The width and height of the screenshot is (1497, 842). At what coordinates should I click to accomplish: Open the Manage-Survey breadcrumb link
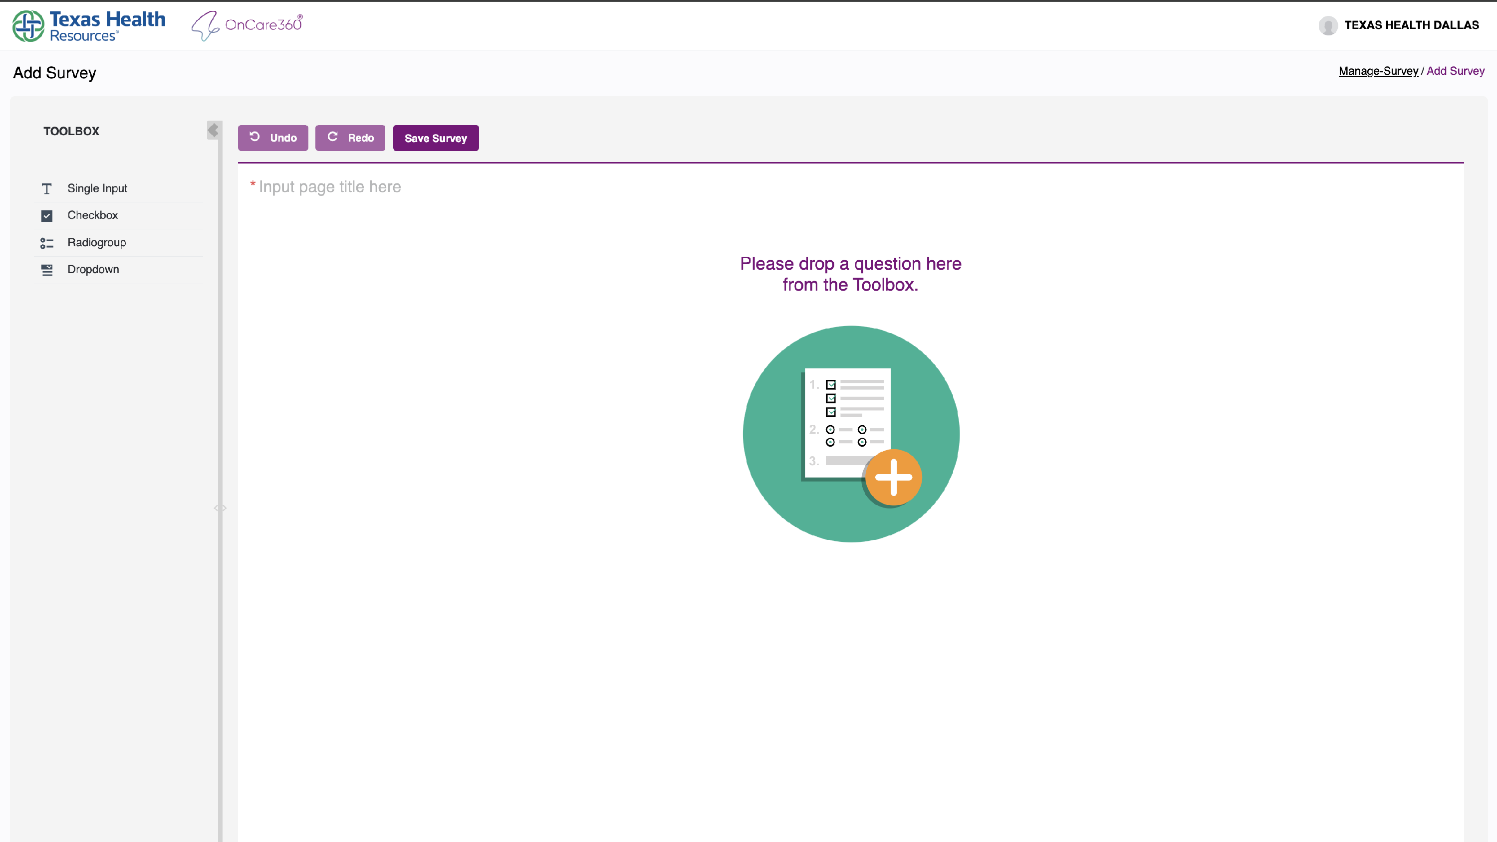point(1378,71)
